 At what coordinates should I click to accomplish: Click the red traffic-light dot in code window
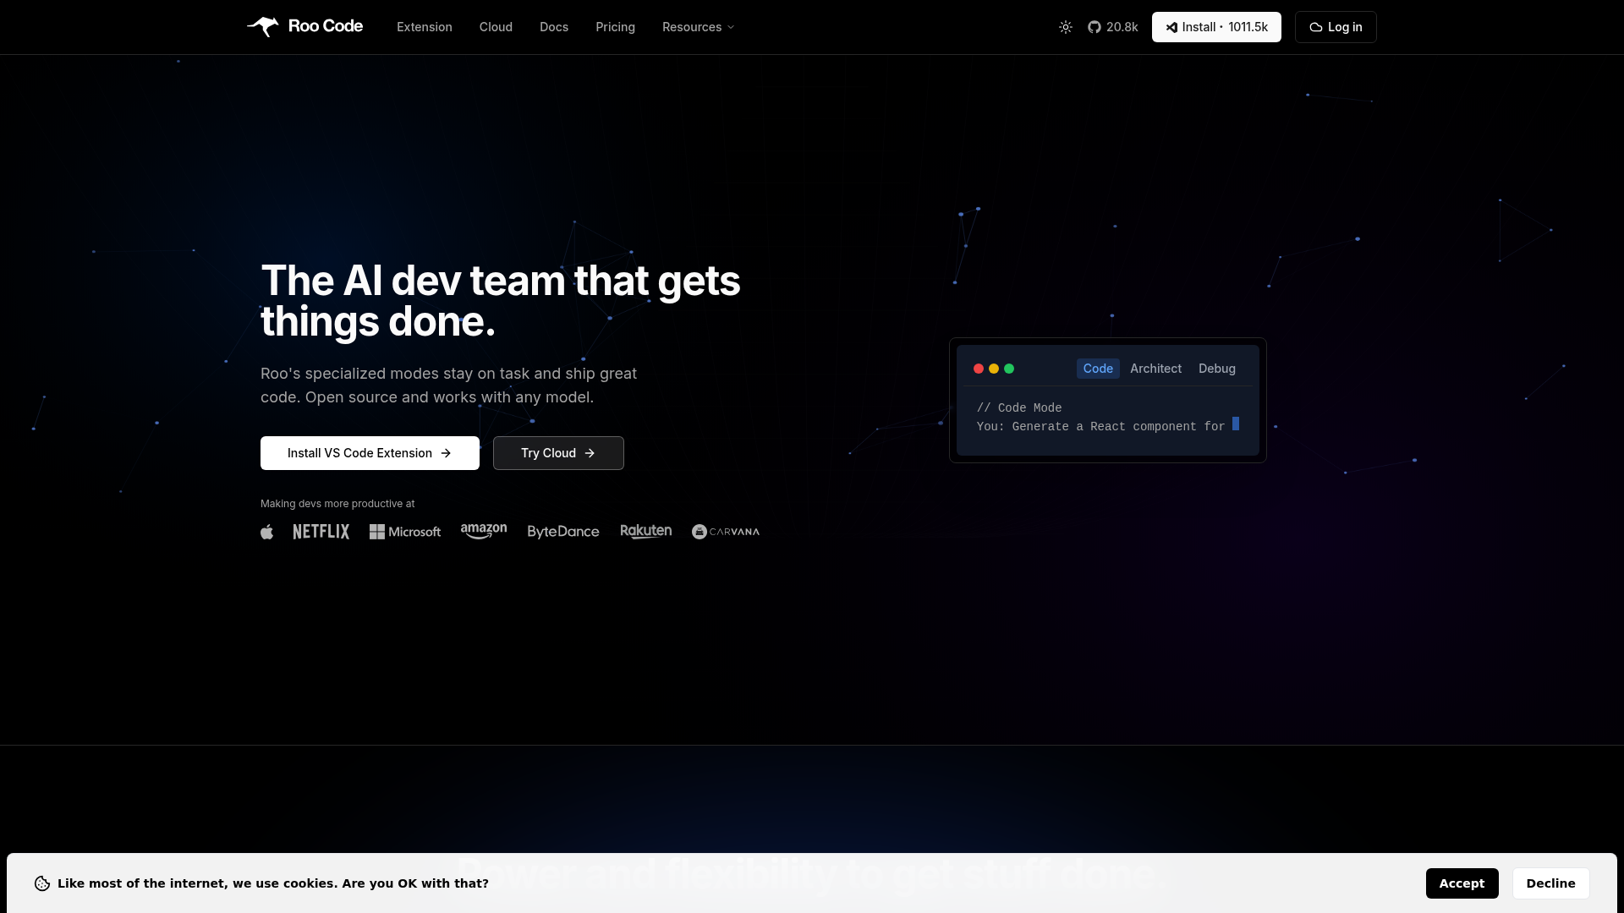tap(978, 368)
